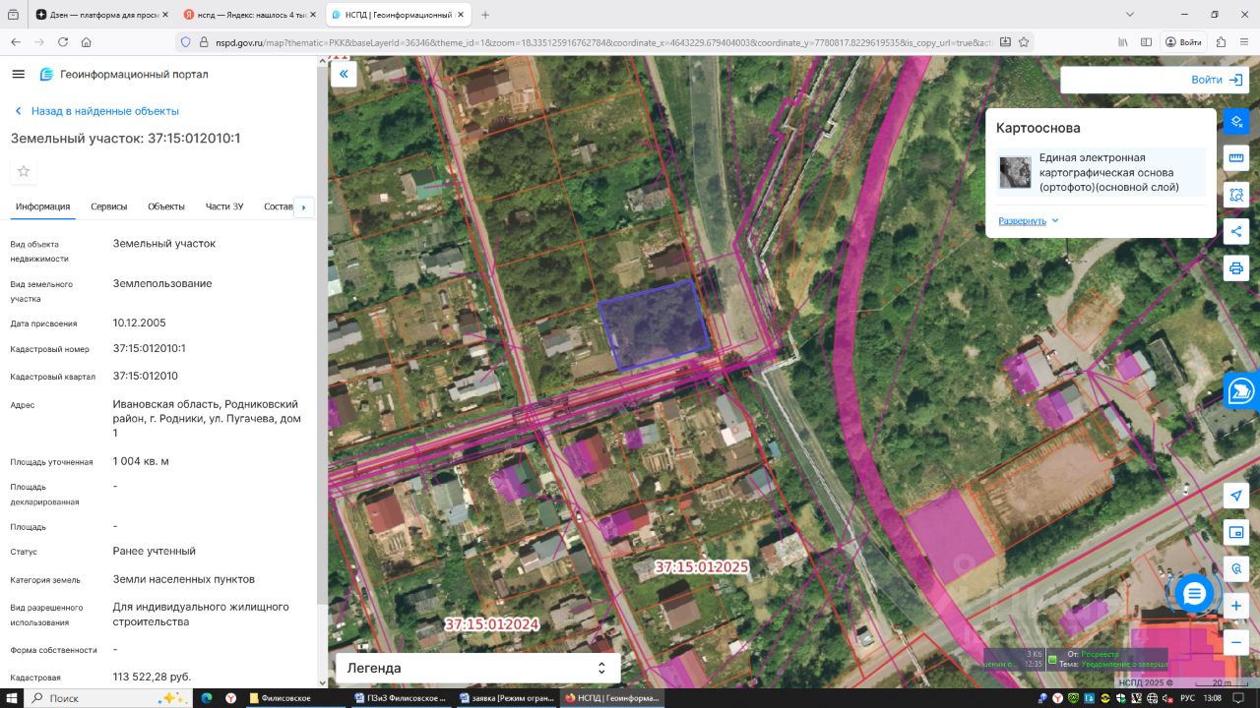Center map on my location

pos(1236,497)
